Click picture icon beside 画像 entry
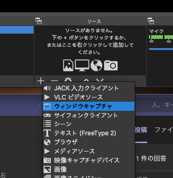This screenshot has width=173, height=178. pyautogui.click(x=47, y=169)
